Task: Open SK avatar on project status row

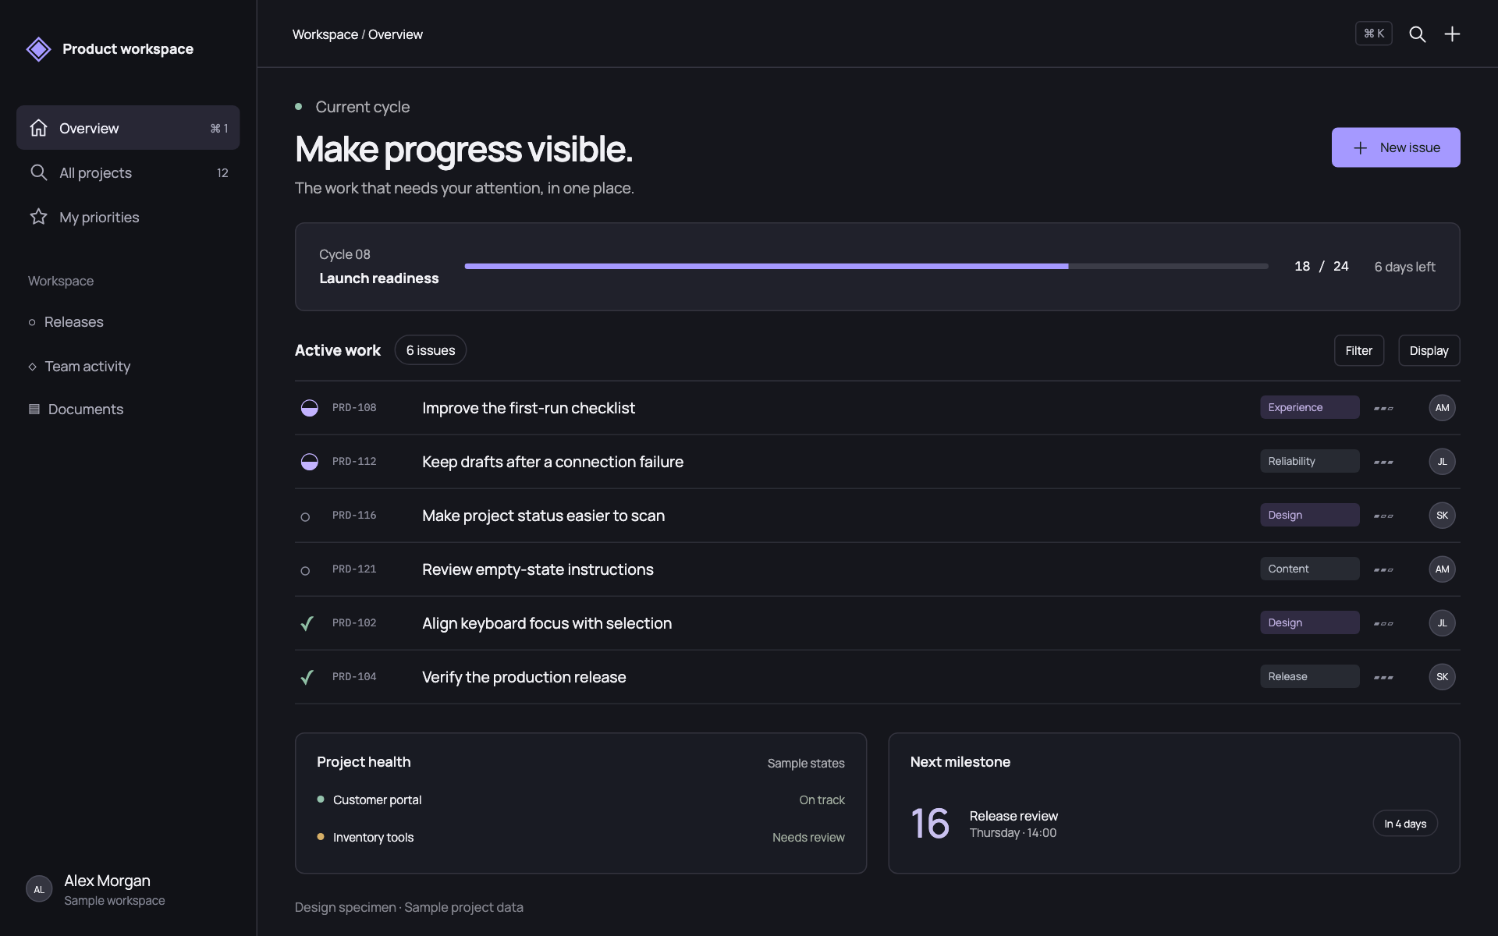Action: (1442, 516)
